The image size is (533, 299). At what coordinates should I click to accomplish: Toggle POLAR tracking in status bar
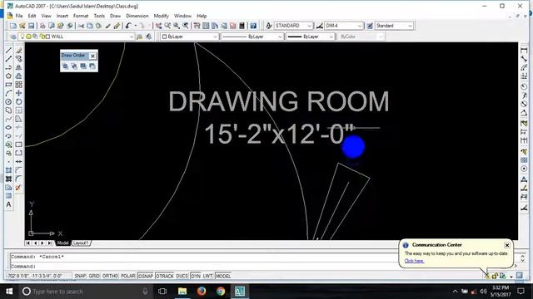(128, 276)
